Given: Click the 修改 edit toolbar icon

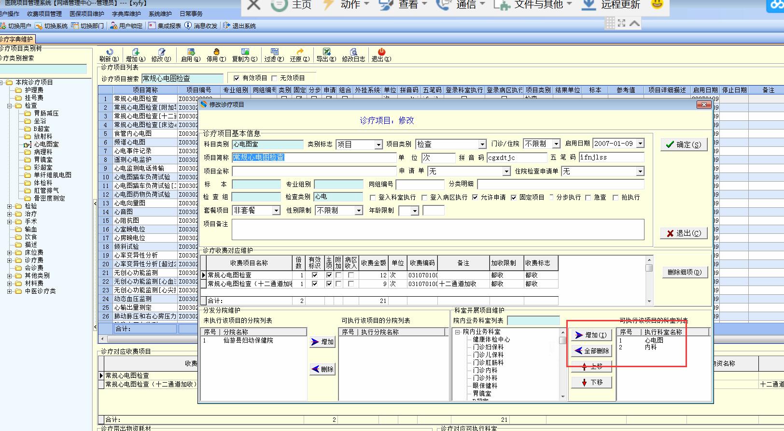Looking at the screenshot, I should (161, 52).
